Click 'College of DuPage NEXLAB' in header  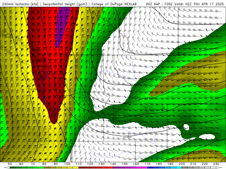click(x=114, y=4)
